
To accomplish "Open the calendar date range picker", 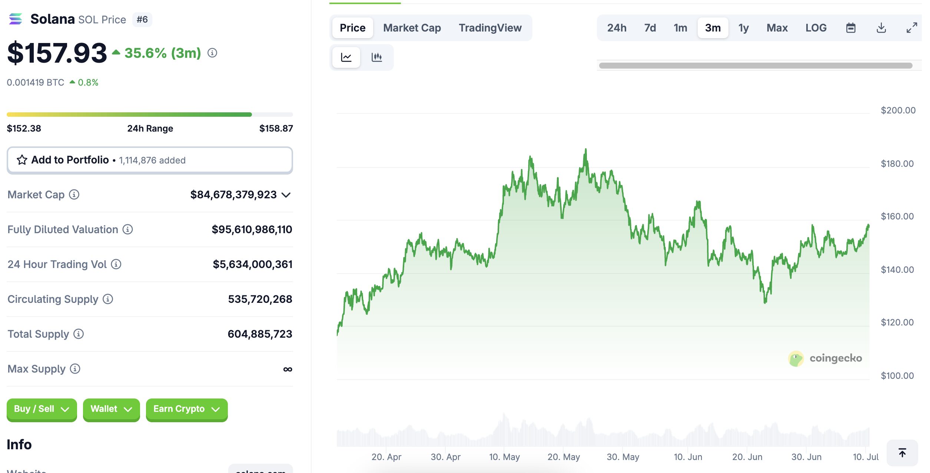I will coord(851,28).
